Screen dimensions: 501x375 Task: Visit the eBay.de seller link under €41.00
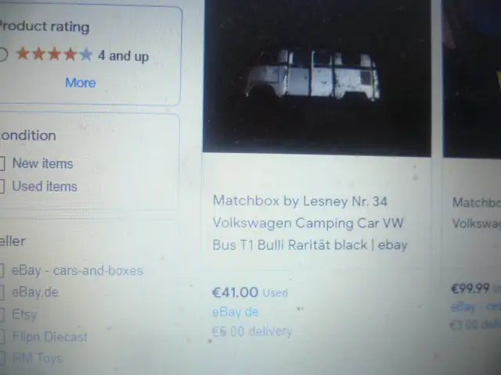236,312
